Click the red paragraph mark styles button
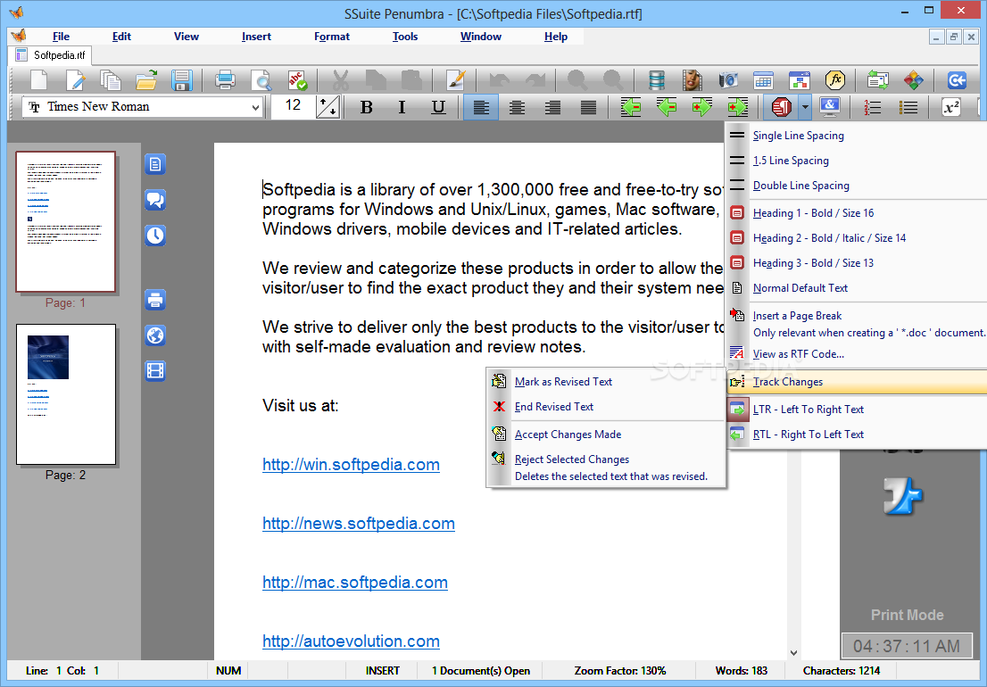This screenshot has height=687, width=987. pyautogui.click(x=781, y=107)
